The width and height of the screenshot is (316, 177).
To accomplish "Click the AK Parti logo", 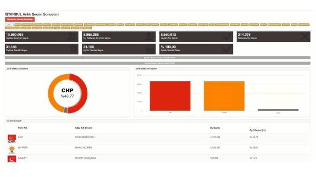I will coord(12,149).
